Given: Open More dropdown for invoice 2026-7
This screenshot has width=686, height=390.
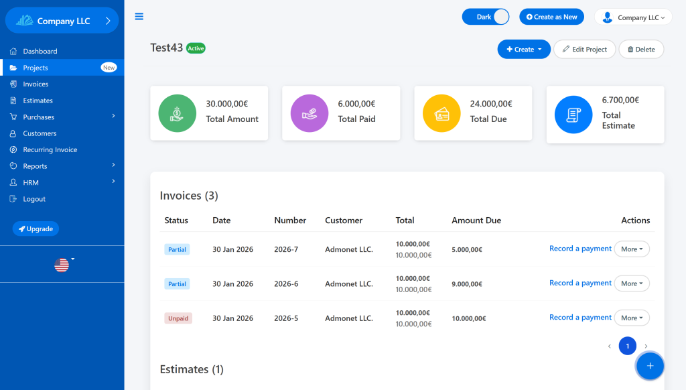Looking at the screenshot, I should 632,249.
